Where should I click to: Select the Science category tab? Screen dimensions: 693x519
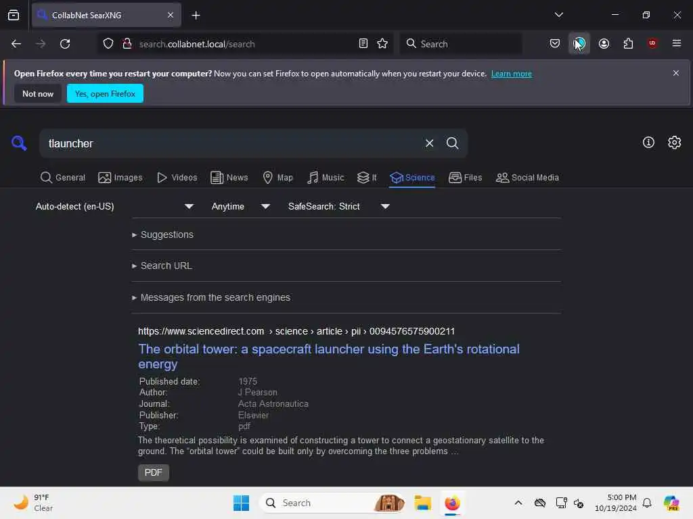tap(412, 178)
